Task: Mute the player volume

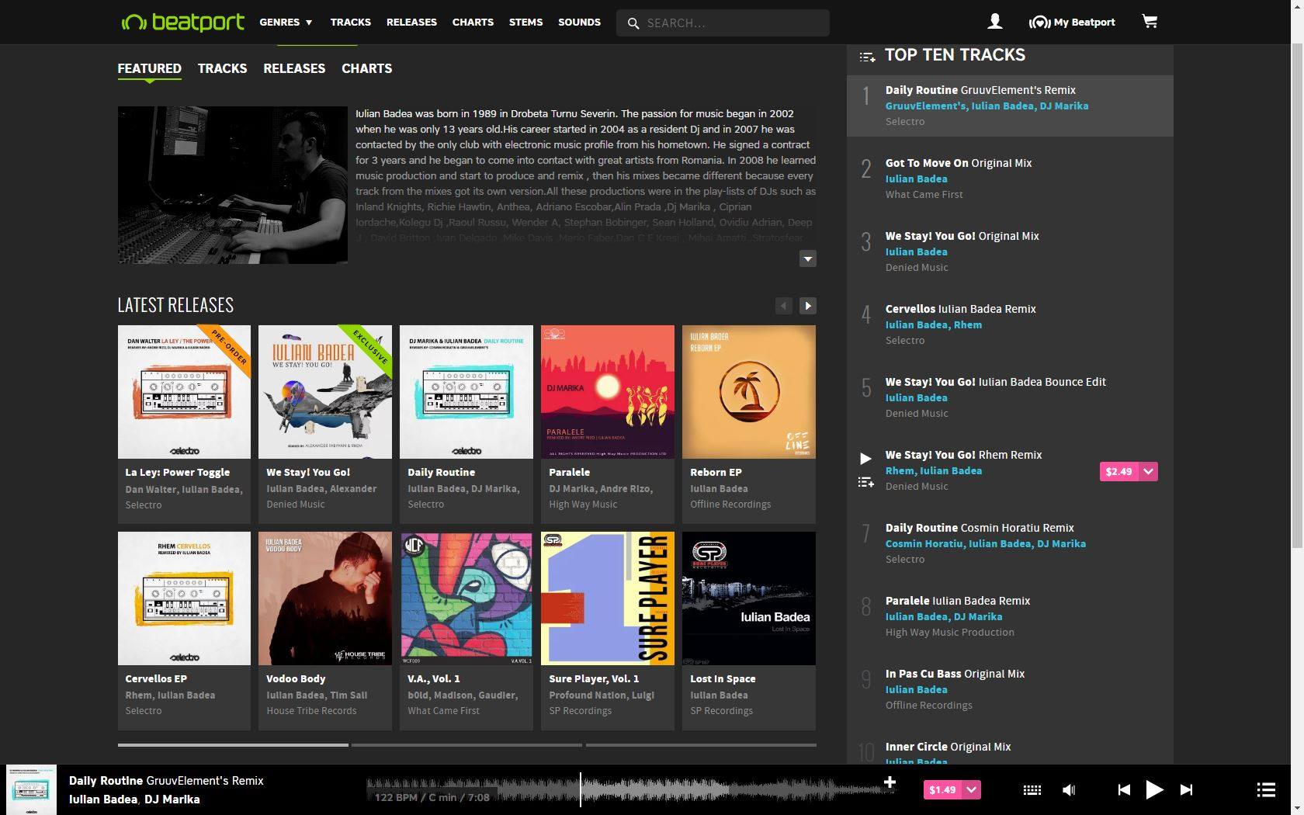Action: (1069, 790)
